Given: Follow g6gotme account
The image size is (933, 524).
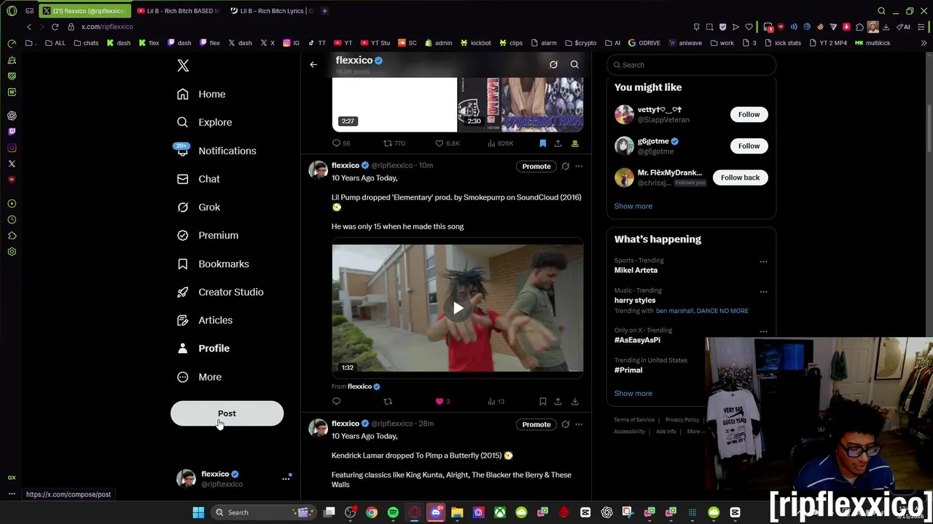Looking at the screenshot, I should [749, 146].
